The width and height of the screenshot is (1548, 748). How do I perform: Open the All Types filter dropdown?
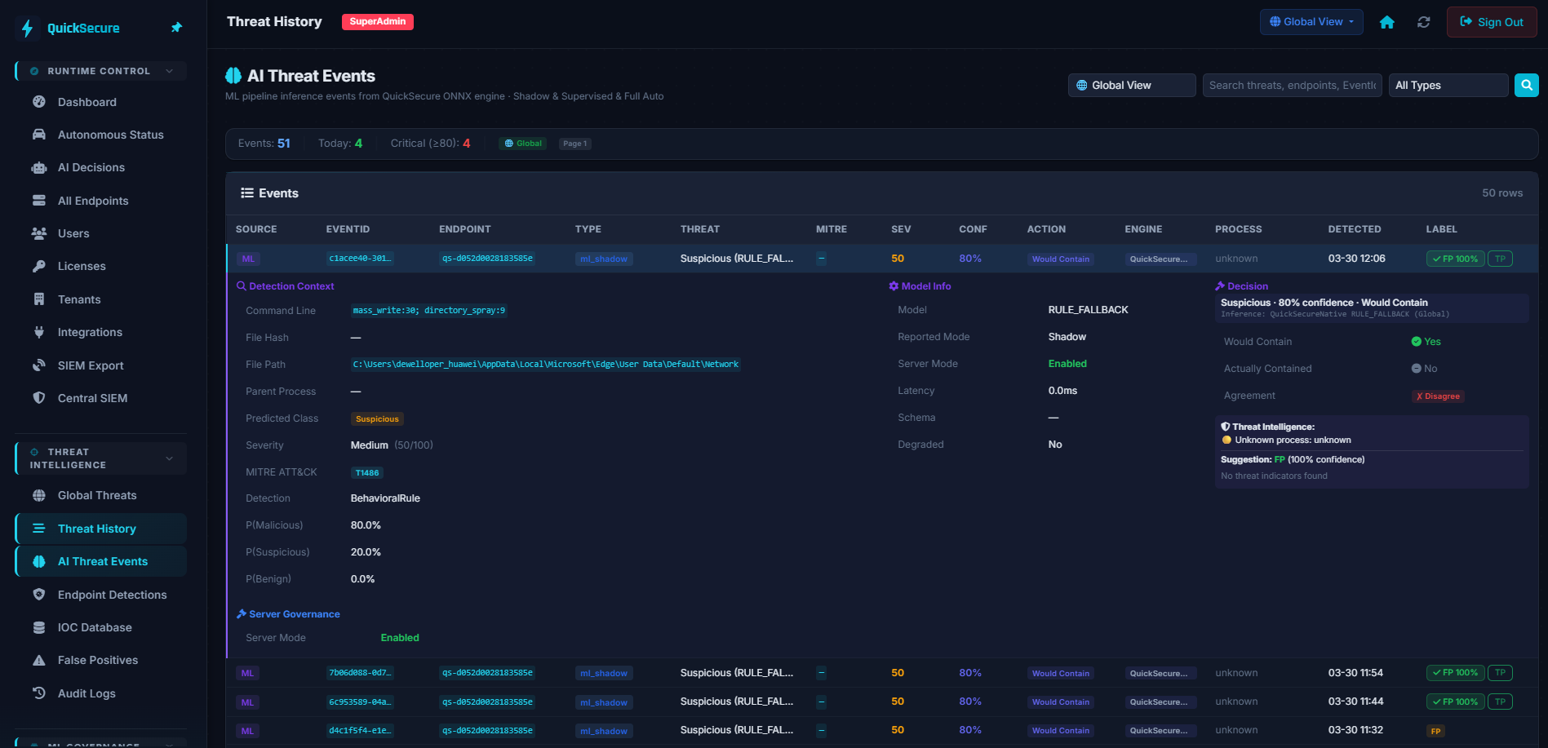[x=1448, y=85]
